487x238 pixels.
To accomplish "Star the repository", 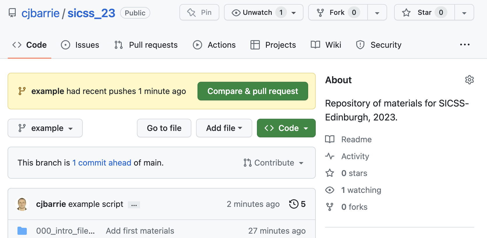I will point(424,13).
